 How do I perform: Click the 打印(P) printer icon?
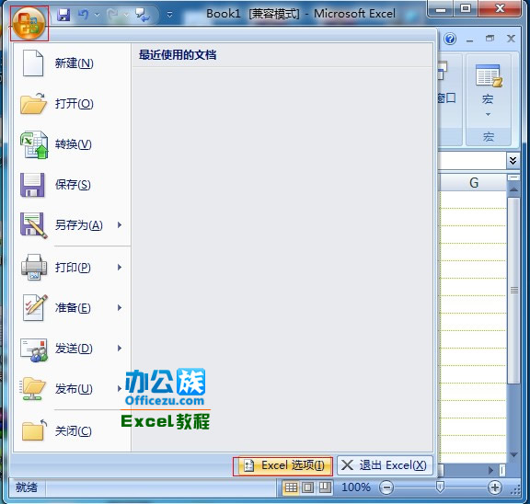click(x=34, y=268)
